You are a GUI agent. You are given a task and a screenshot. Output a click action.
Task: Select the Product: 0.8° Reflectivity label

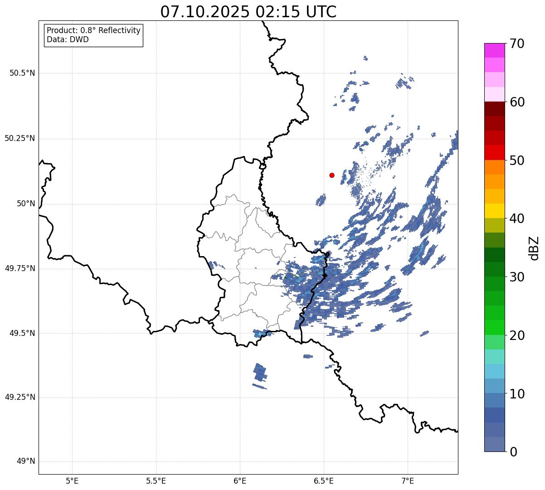[94, 30]
